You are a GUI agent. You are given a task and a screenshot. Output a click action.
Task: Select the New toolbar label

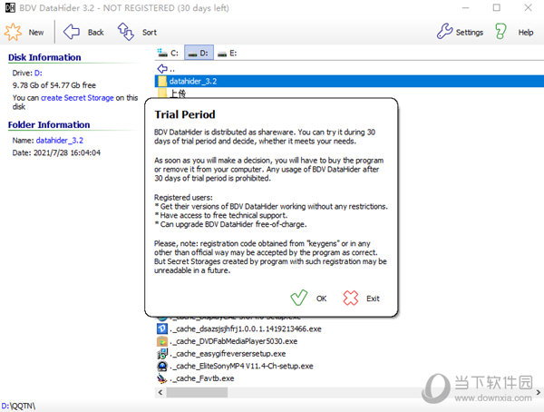coord(36,33)
